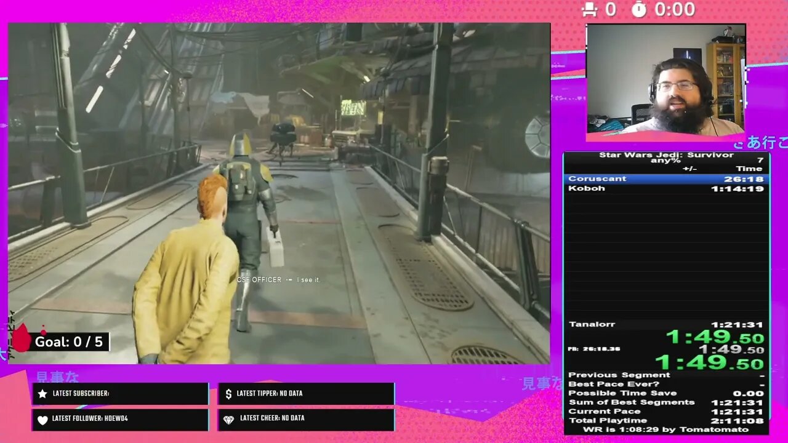Click the CSF OFFICER subtitle text

point(259,280)
